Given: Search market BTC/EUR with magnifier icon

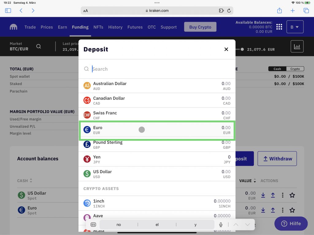Looking at the screenshot, I should (x=39, y=47).
